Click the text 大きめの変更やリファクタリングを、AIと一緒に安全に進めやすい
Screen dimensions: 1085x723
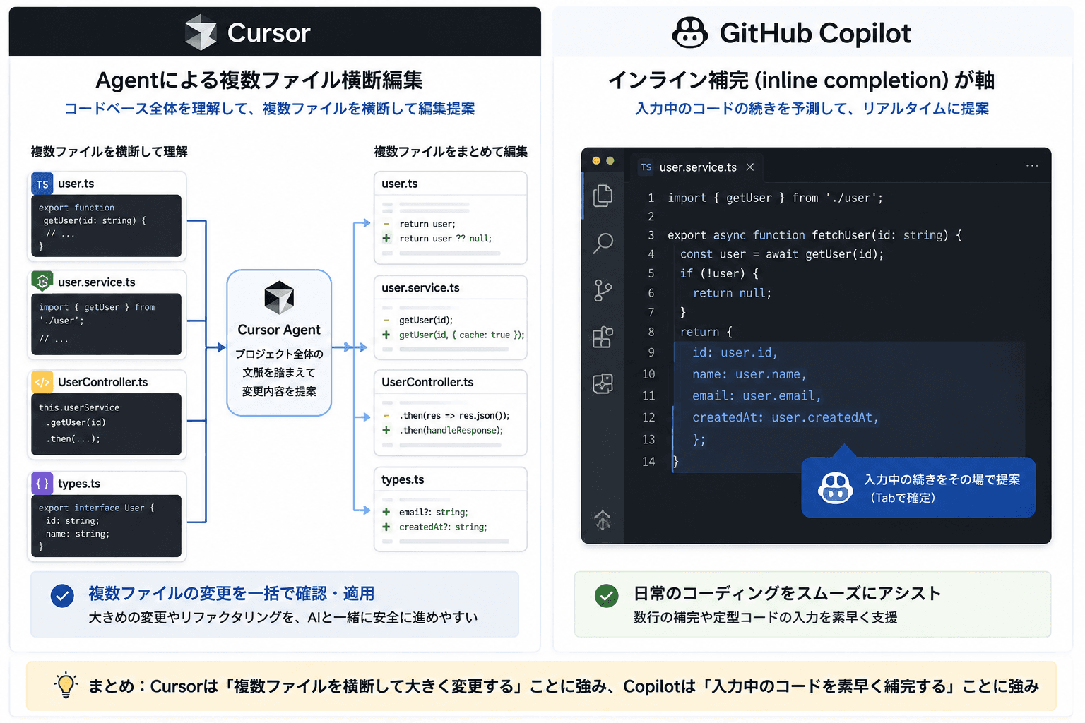tap(283, 618)
